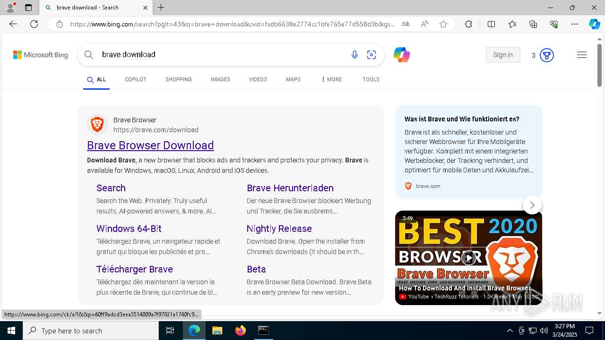
Task: Close the brave download tab
Action: point(146,8)
